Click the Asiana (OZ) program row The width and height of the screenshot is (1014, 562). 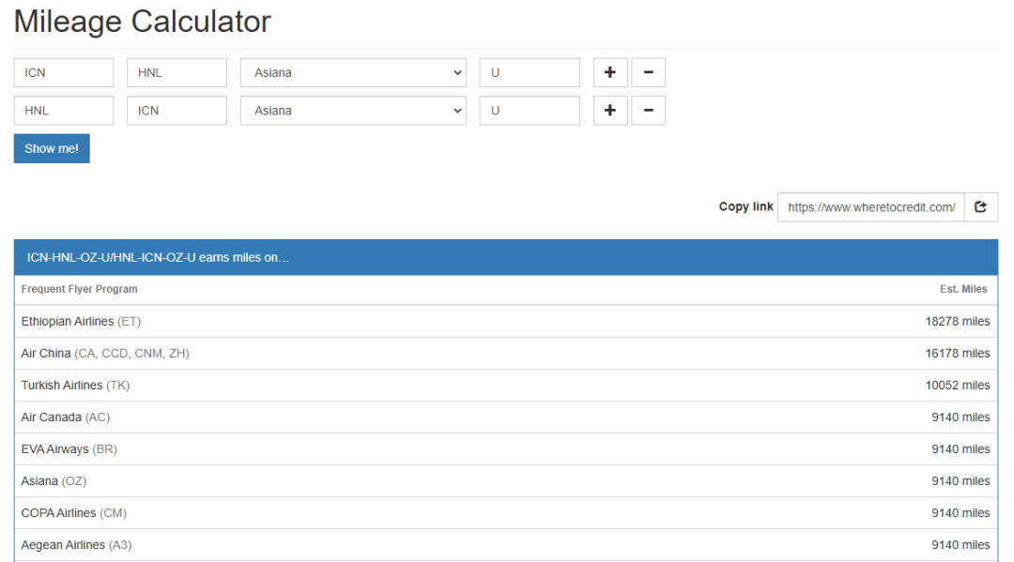506,481
